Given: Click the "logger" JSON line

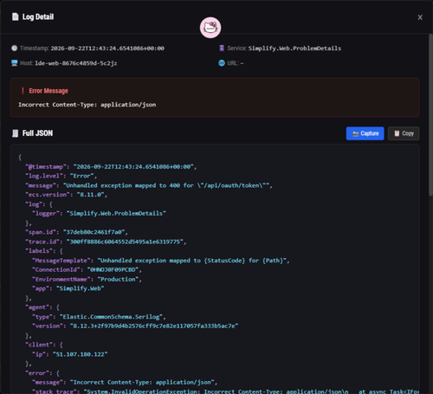Looking at the screenshot, I should pyautogui.click(x=99, y=213).
